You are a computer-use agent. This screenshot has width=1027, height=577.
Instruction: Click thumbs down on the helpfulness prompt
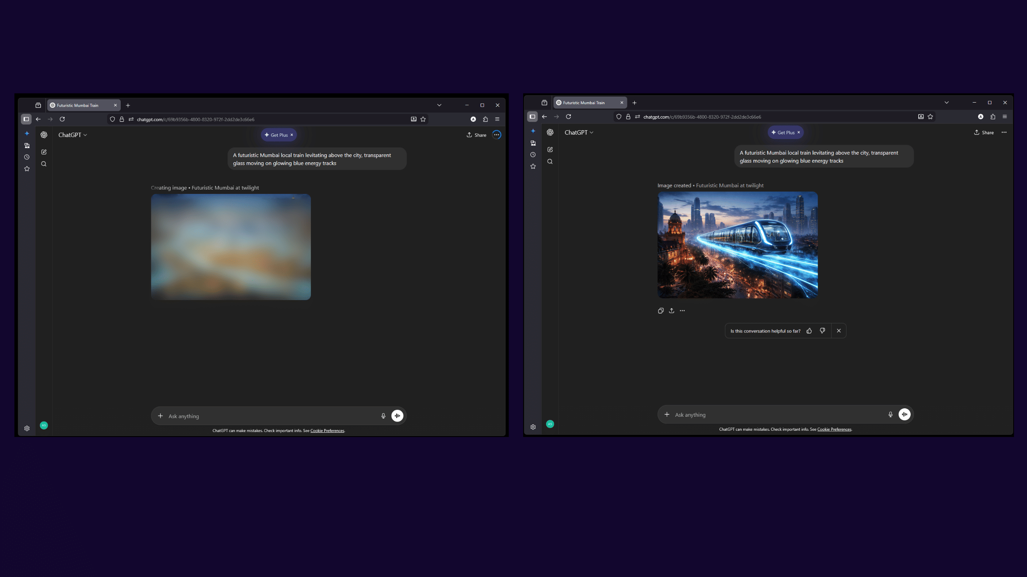pos(822,331)
